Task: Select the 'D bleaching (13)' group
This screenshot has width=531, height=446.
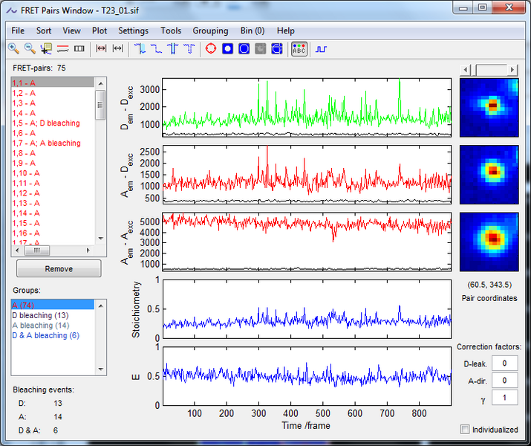Action: pyautogui.click(x=40, y=315)
